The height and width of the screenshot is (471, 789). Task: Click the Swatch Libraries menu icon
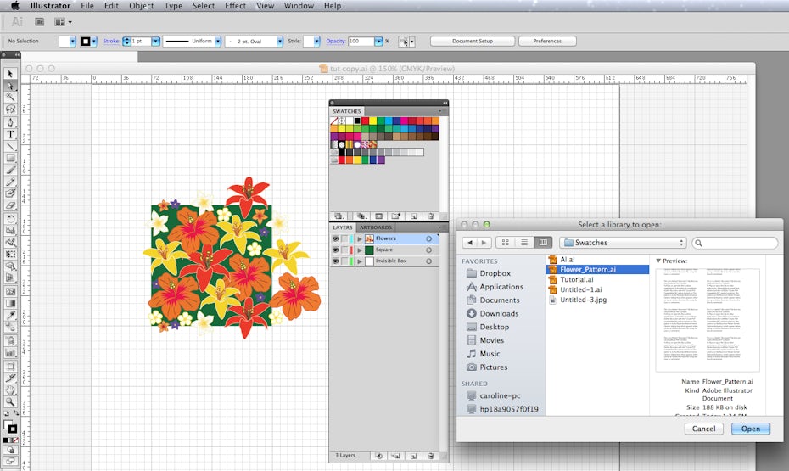pyautogui.click(x=339, y=216)
